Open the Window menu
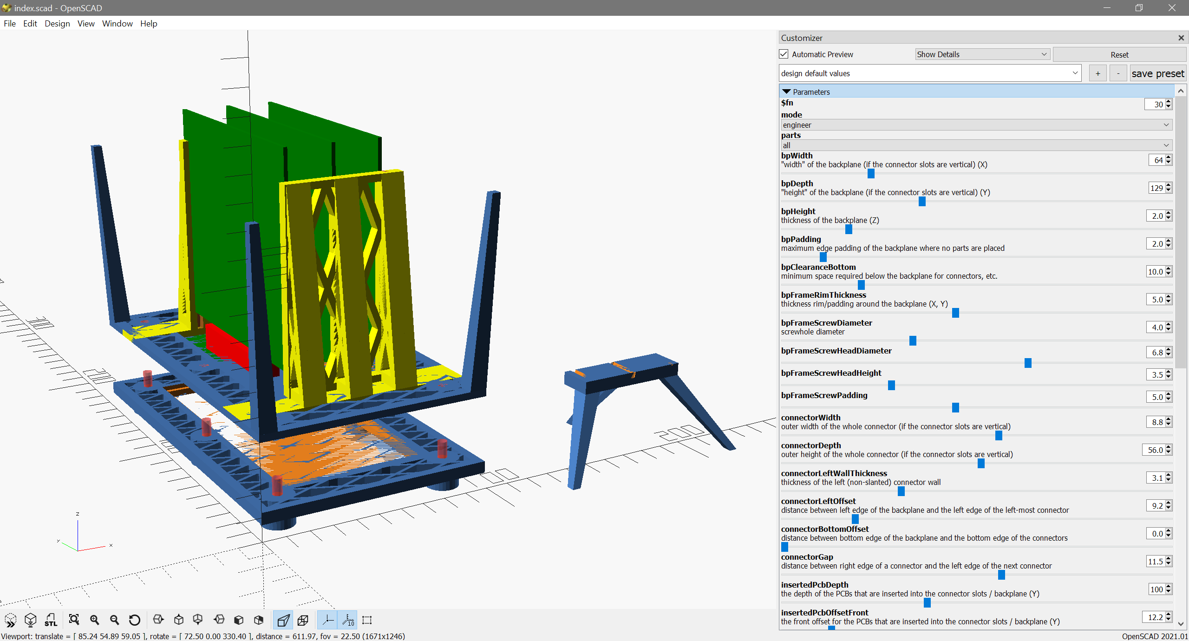 pos(117,23)
